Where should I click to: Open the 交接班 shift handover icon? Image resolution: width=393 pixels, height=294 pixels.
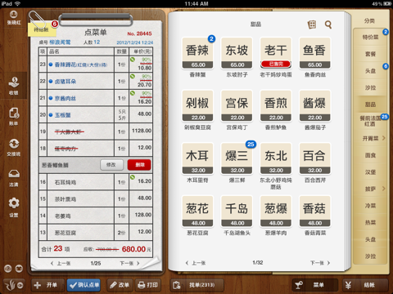14,147
